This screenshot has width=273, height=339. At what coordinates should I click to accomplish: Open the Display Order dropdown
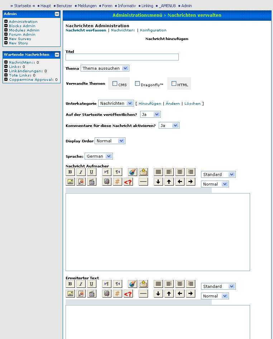point(110,141)
